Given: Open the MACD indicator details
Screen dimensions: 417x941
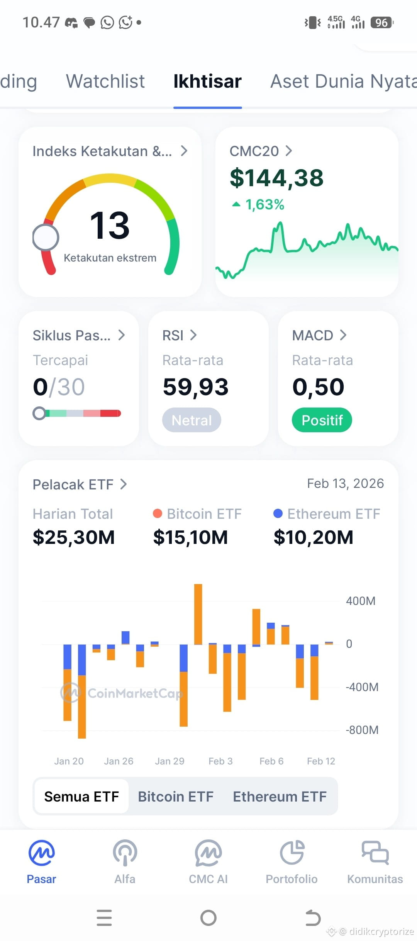Looking at the screenshot, I should 319,335.
